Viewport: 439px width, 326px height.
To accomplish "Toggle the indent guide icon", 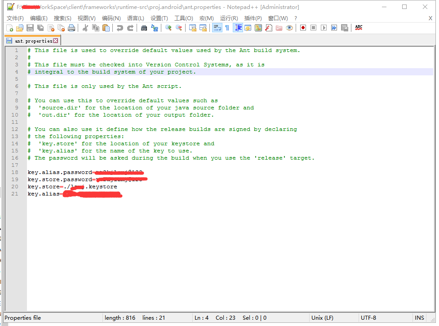I will (x=238, y=28).
